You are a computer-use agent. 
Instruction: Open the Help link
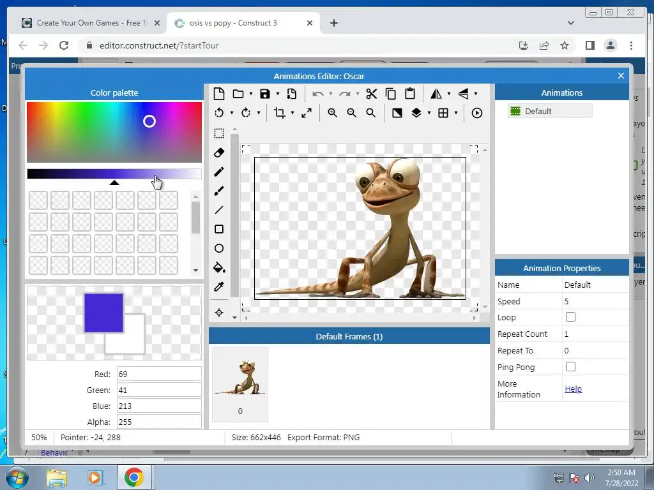573,389
